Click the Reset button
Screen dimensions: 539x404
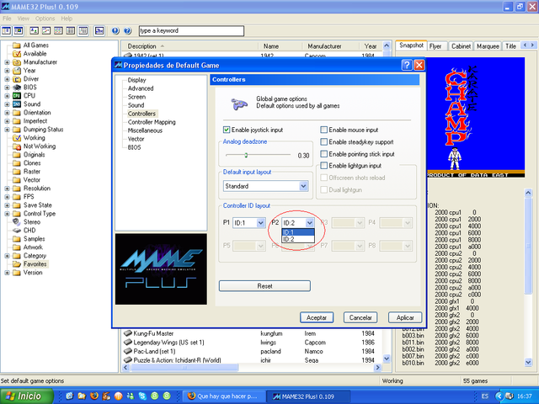coord(264,286)
